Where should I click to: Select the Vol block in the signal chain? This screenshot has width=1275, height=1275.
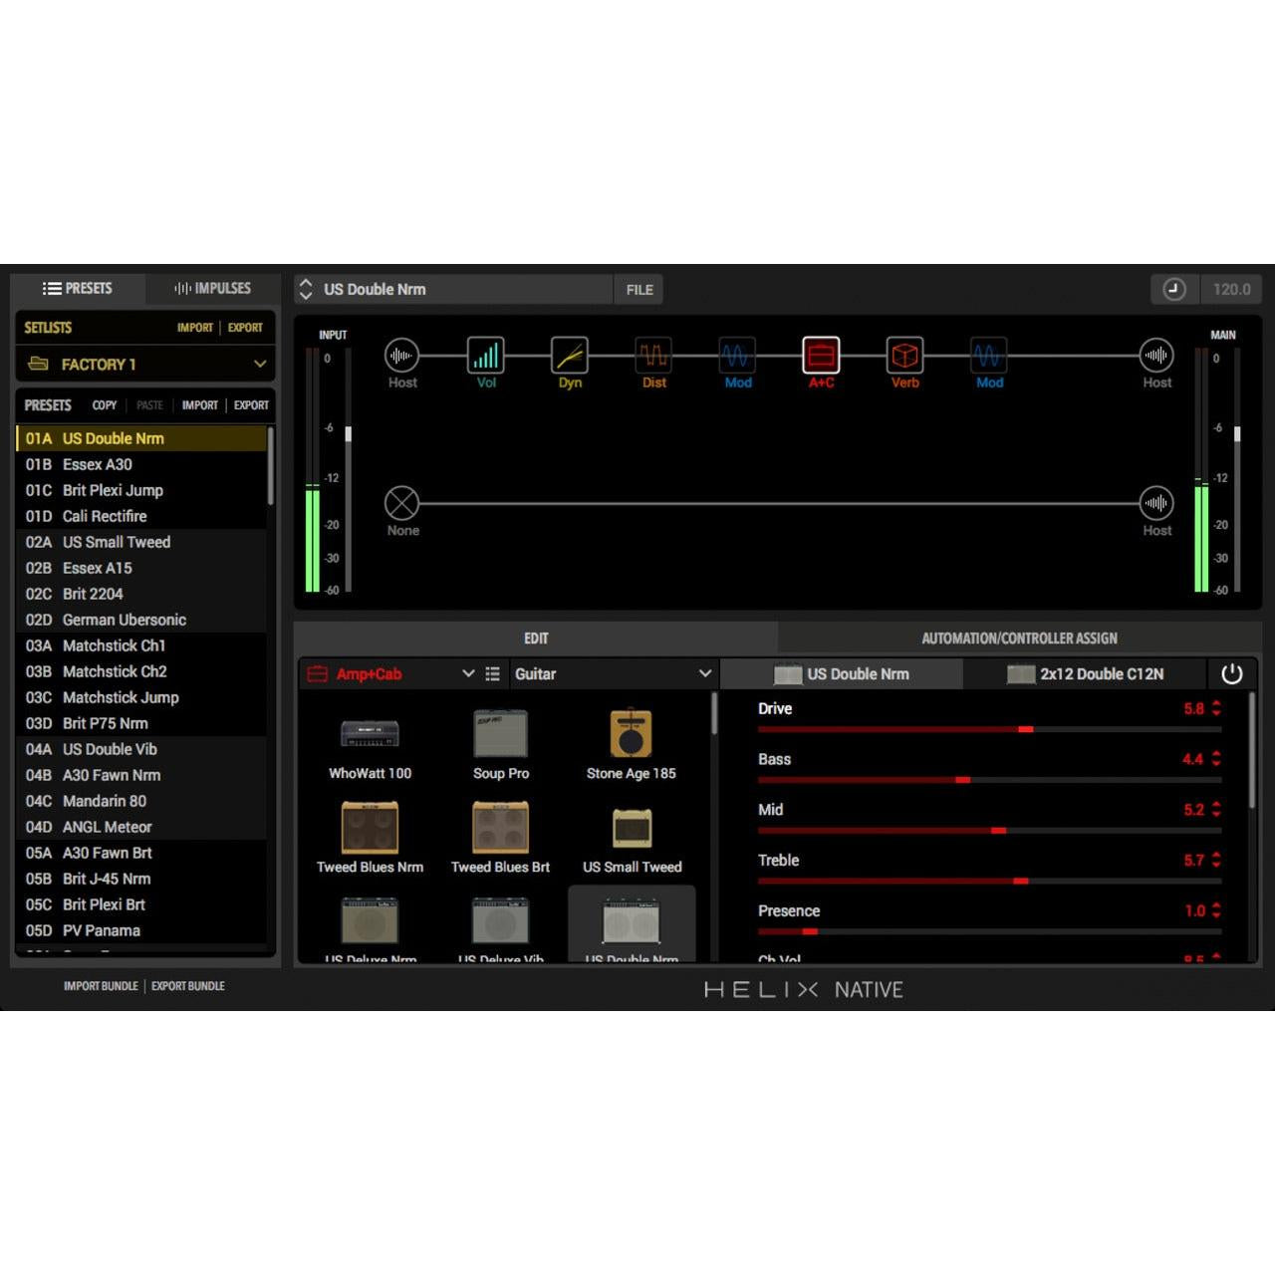(485, 355)
